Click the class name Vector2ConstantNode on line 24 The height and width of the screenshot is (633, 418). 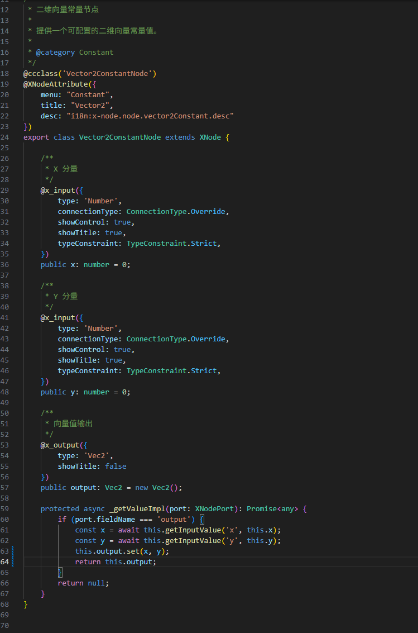click(x=120, y=137)
